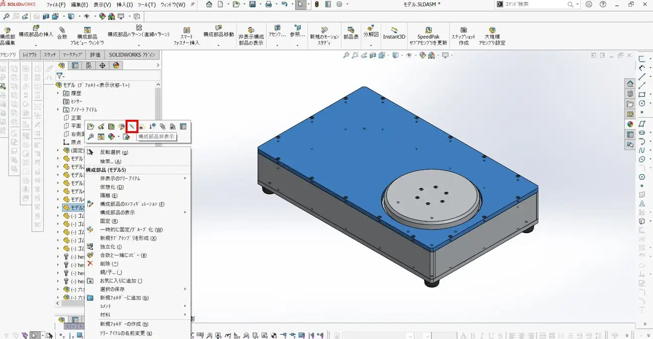The width and height of the screenshot is (653, 339).
Task: Open the ConfigurationManager tab icon
Action: (89, 65)
